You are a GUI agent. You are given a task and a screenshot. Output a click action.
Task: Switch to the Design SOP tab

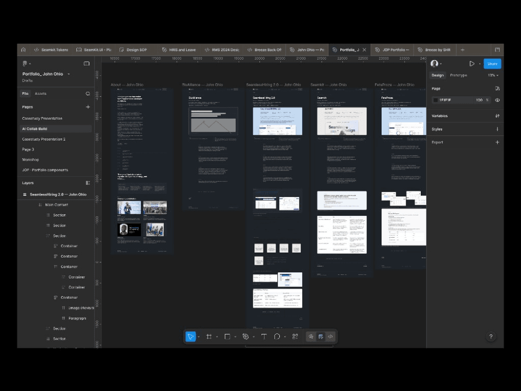pos(133,50)
